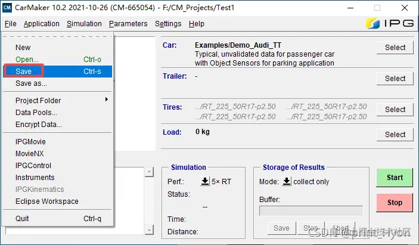Click the 0 kg load value

pos(203,132)
